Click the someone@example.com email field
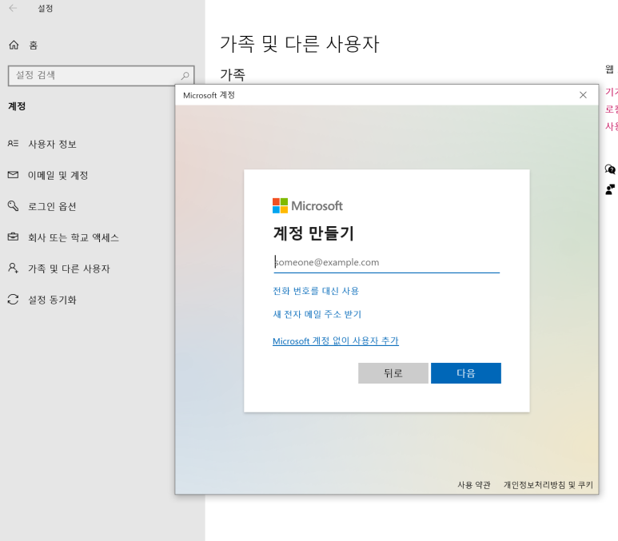 coord(386,262)
